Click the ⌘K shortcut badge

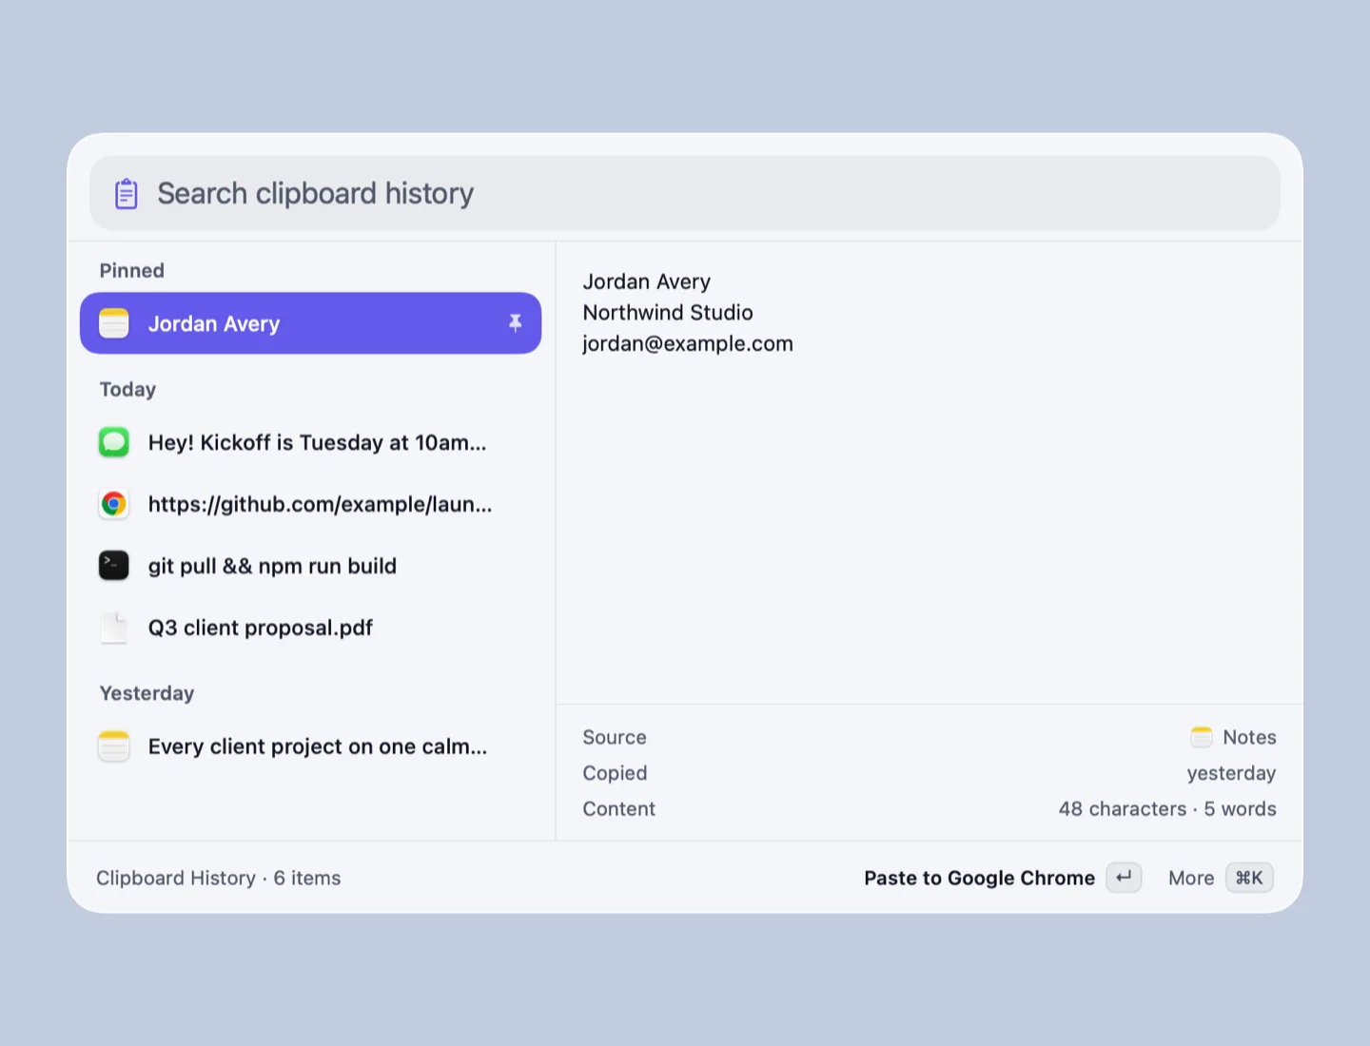(1249, 878)
